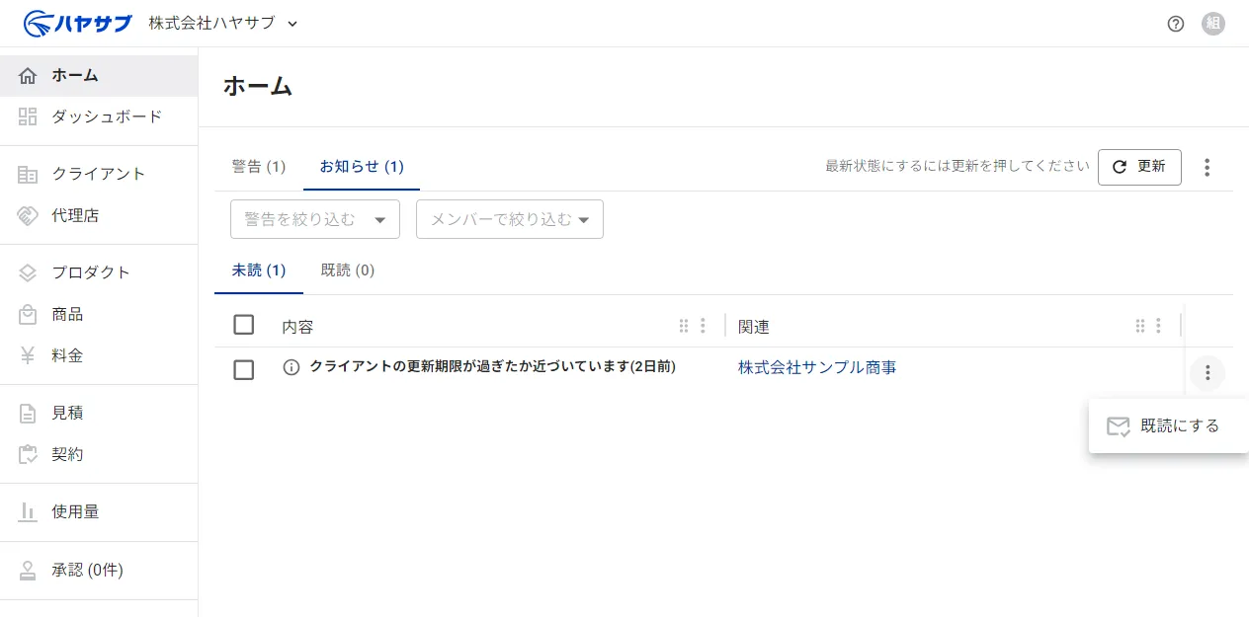Image resolution: width=1249 pixels, height=617 pixels.
Task: Select the お知らせ (1) tab
Action: click(362, 166)
